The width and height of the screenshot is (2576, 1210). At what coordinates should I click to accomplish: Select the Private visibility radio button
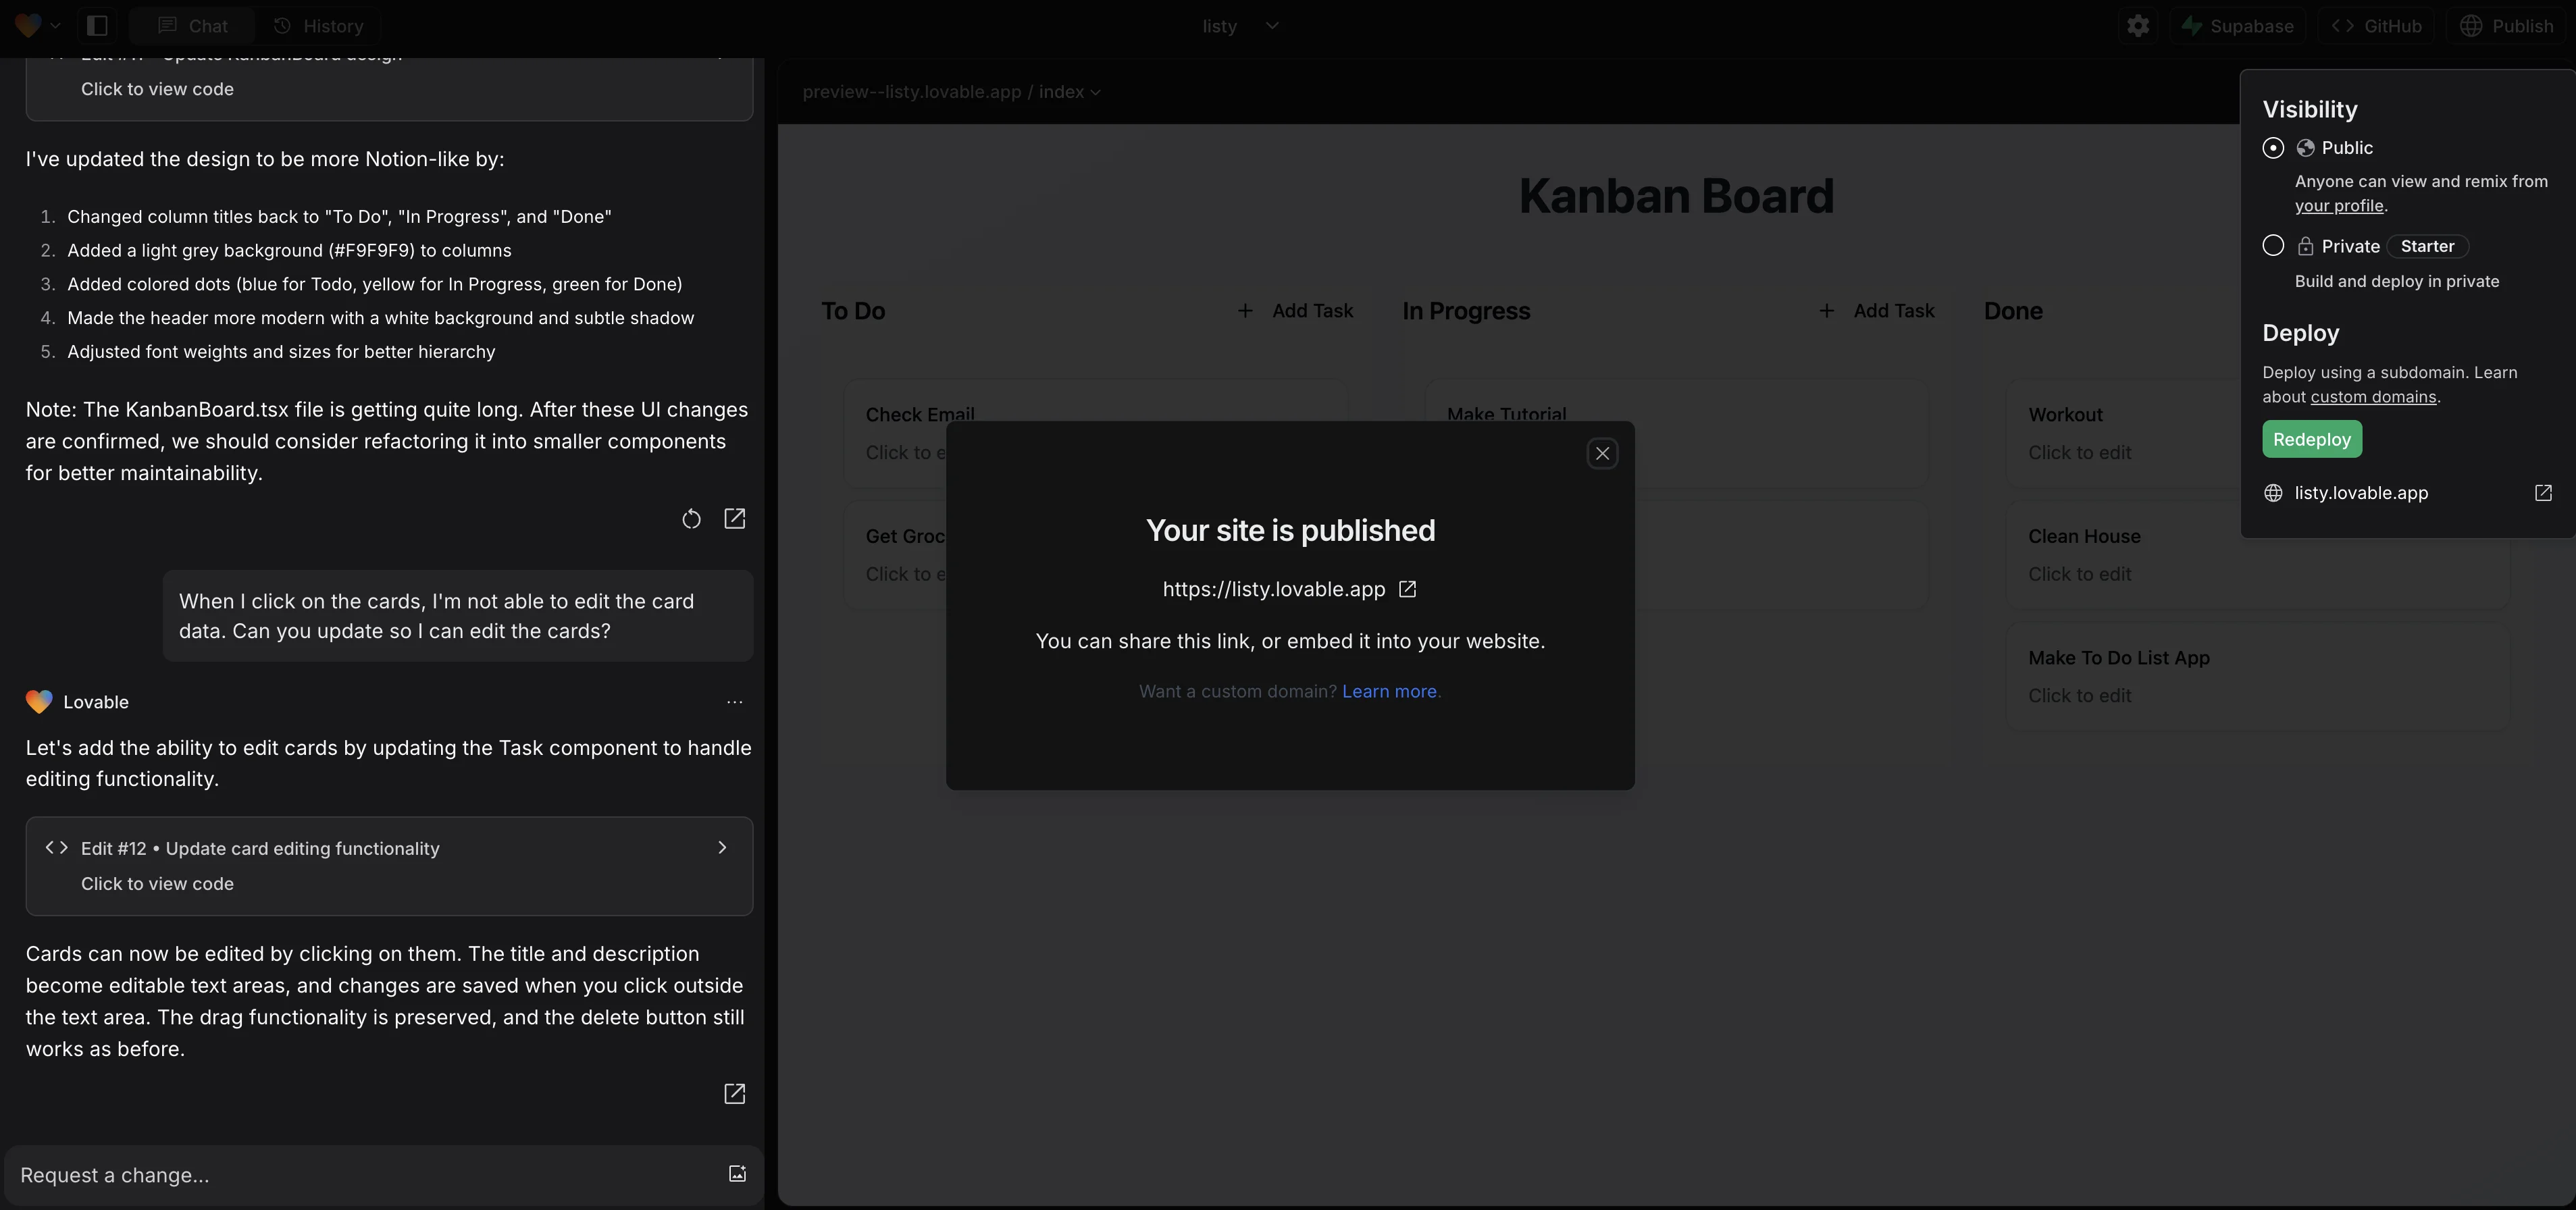[x=2273, y=246]
